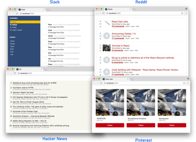Click the placeholder globe thumbnail for Announcing Gatsby
The height and width of the screenshot is (142, 196).
[x=107, y=36]
